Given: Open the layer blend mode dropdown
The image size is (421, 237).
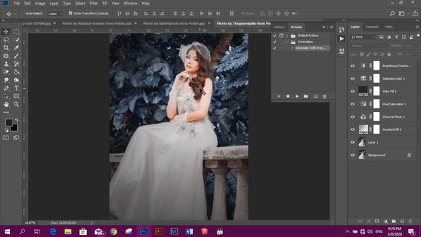Looking at the screenshot, I should (368, 46).
